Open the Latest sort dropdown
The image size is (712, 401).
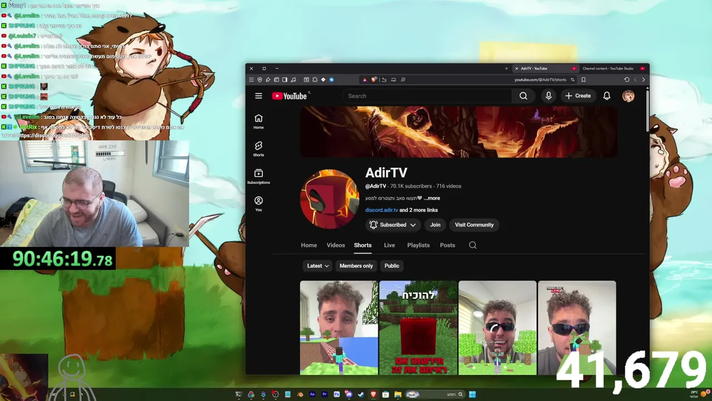coord(318,266)
